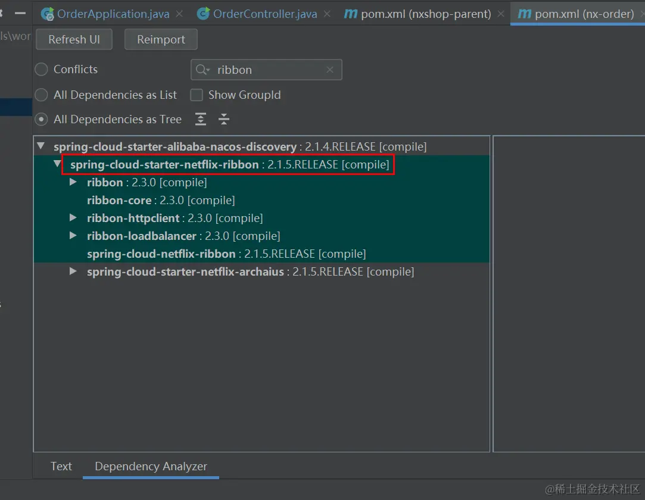Click the Refresh UI button

pyautogui.click(x=74, y=39)
